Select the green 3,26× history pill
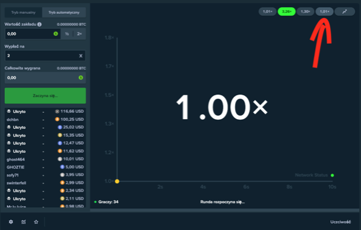This screenshot has height=230, width=361. [287, 11]
